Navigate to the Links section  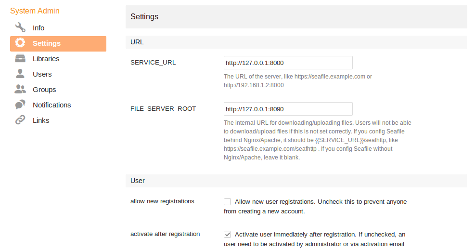tap(41, 120)
